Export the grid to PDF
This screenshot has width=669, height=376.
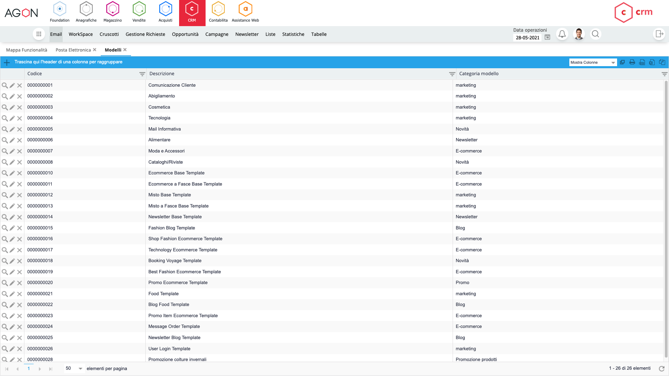click(642, 62)
